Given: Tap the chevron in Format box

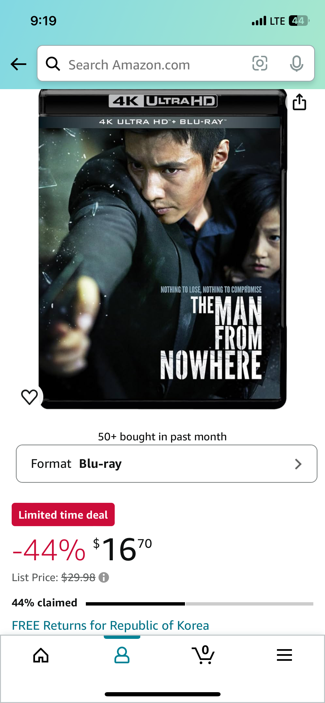Looking at the screenshot, I should pos(298,464).
